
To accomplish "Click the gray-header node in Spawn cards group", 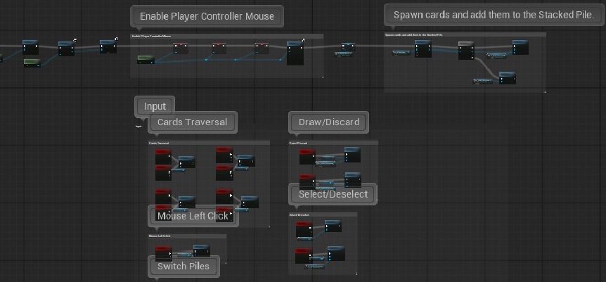I will (x=466, y=51).
